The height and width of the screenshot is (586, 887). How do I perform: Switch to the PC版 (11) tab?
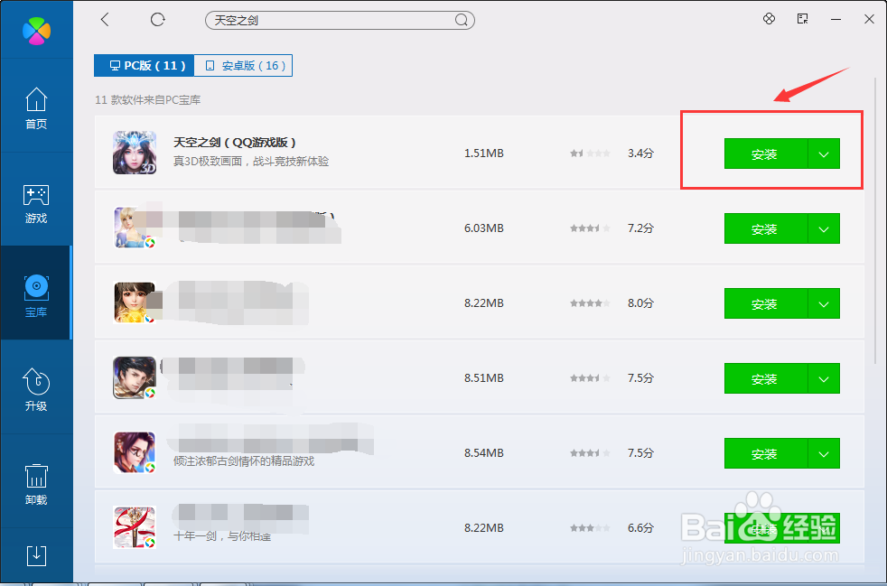pos(145,66)
